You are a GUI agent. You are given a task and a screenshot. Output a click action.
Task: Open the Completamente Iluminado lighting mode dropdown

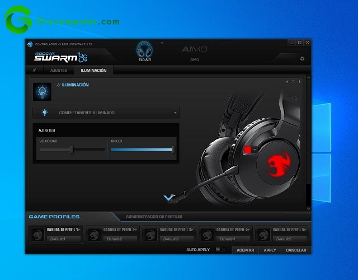106,113
